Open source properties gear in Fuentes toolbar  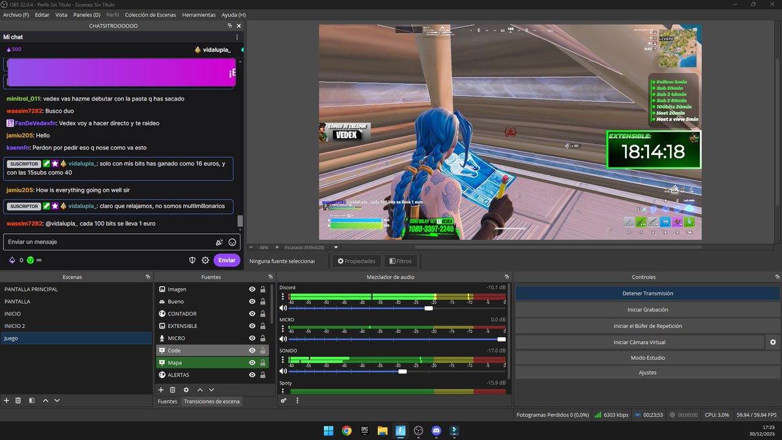coord(186,389)
